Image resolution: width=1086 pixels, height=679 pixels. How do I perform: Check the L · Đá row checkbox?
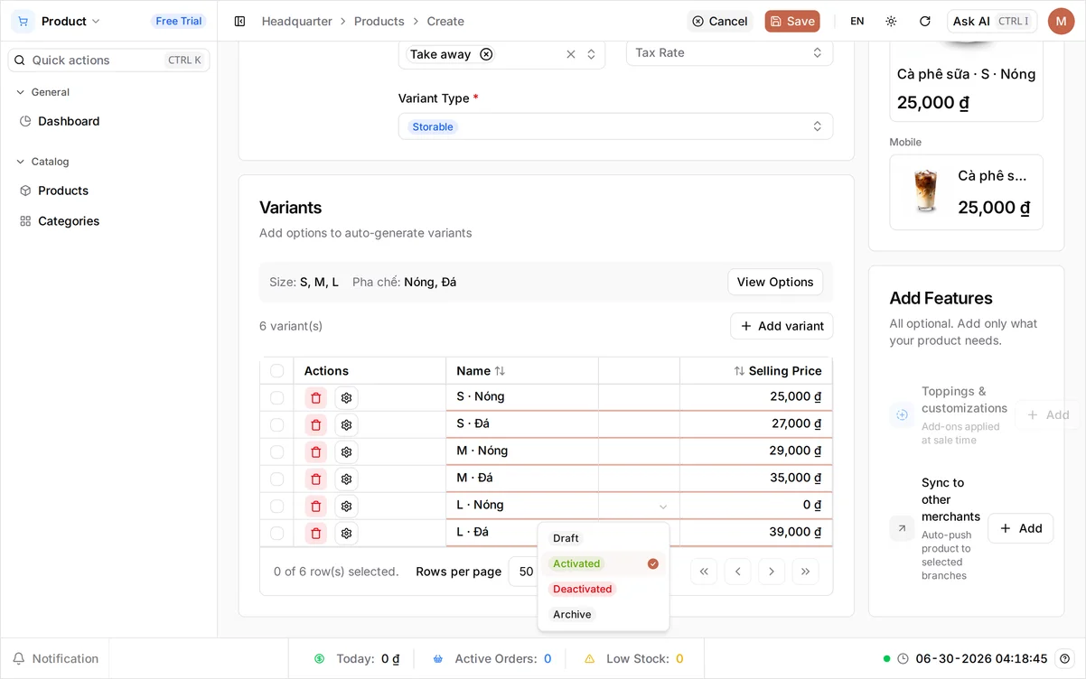(277, 533)
